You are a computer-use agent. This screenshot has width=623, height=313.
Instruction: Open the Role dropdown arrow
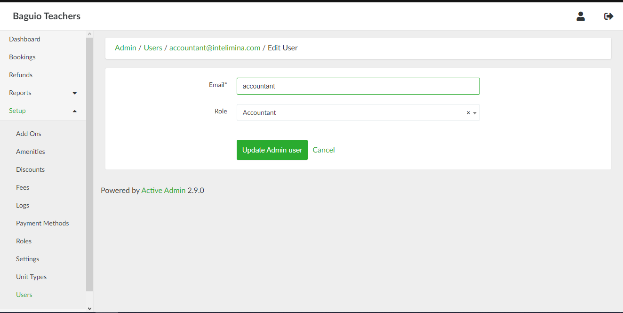coord(475,113)
